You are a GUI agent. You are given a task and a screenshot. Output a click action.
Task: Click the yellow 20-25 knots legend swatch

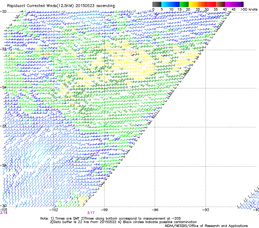pyautogui.click(x=193, y=4)
